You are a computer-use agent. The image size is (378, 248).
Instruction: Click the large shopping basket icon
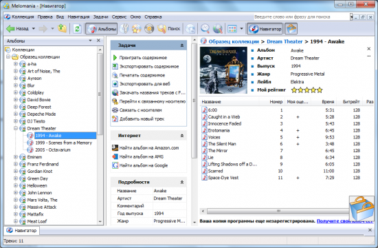coord(362,208)
